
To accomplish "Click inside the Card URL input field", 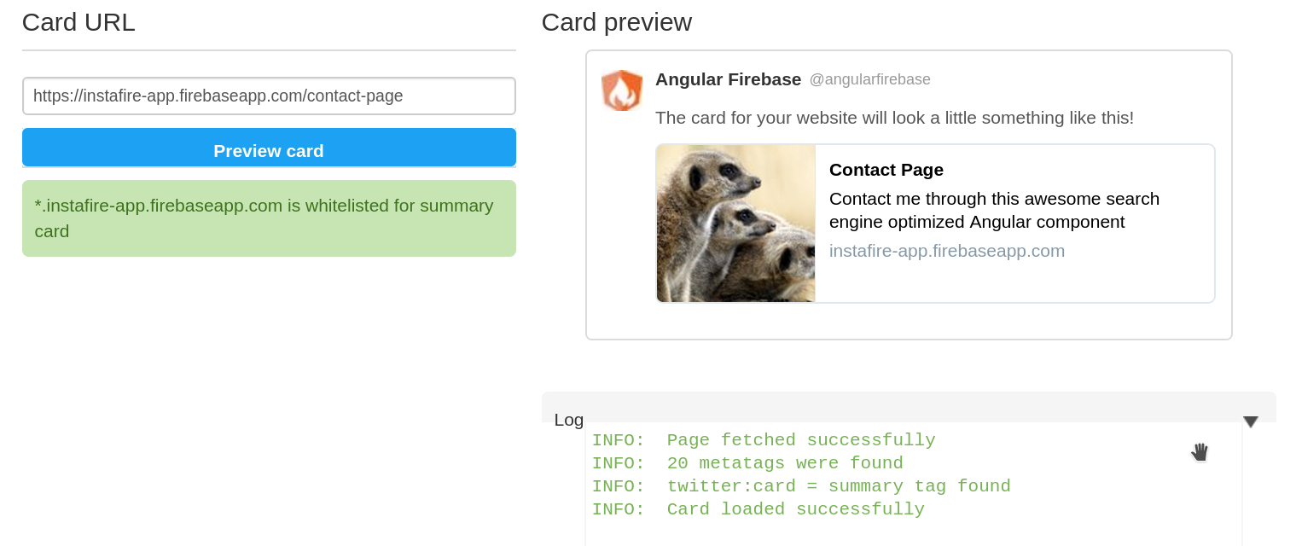I will click(269, 96).
